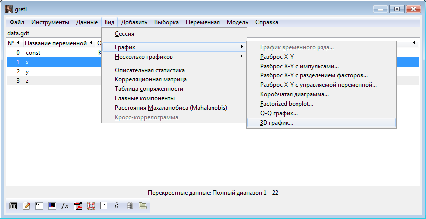
Task: Click the open dataset folder icon
Action: [142, 206]
